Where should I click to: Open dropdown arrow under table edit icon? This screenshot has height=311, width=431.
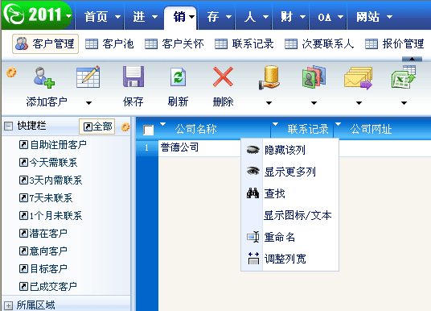(x=88, y=103)
